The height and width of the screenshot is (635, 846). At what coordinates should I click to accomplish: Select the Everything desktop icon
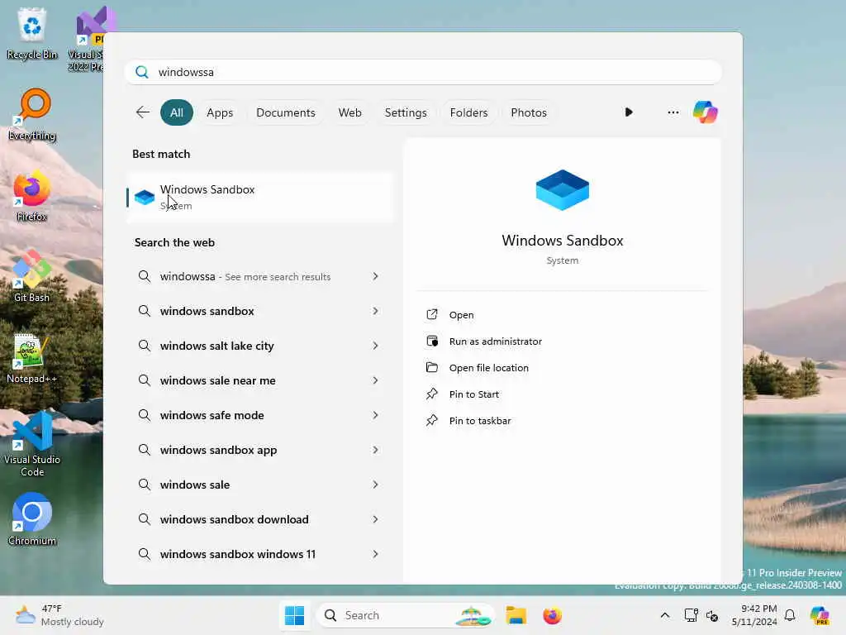pyautogui.click(x=32, y=115)
